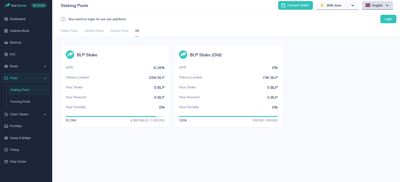The image size is (400, 182).
Task: Click the Address Book icon in sidebar
Action: tap(6, 31)
